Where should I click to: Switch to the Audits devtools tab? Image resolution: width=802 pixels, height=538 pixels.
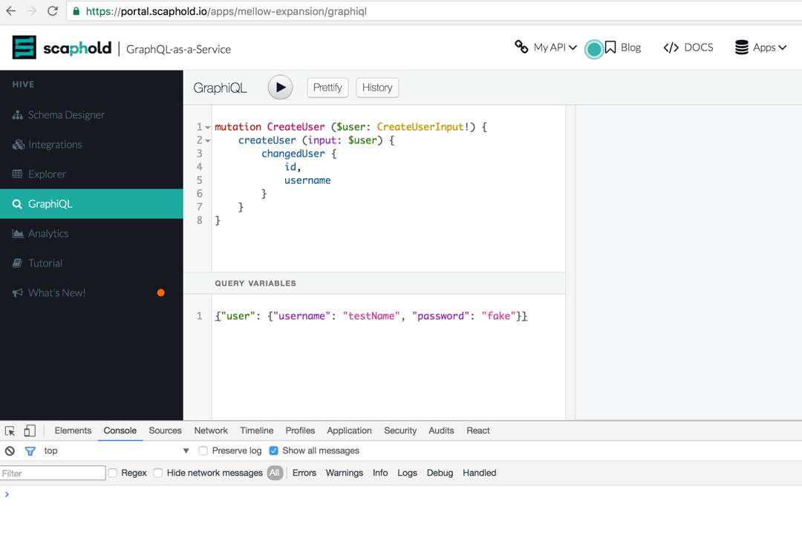441,430
